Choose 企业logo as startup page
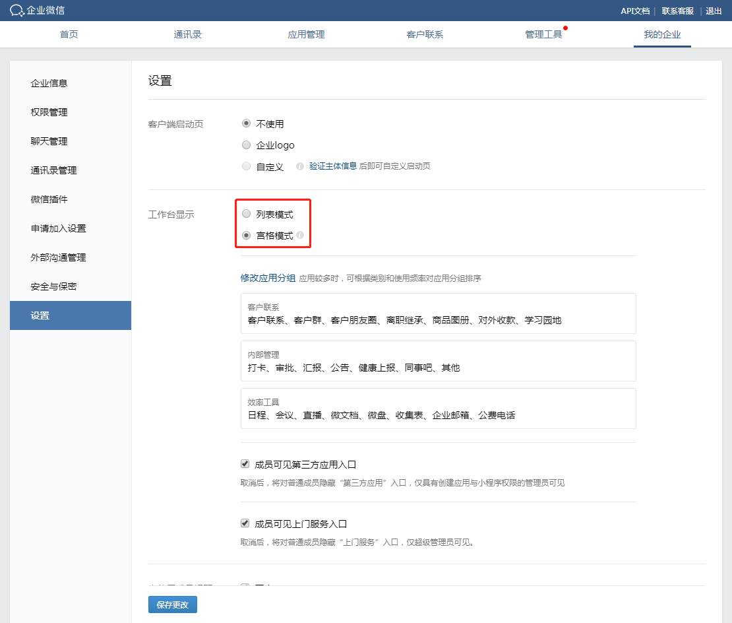 247,145
